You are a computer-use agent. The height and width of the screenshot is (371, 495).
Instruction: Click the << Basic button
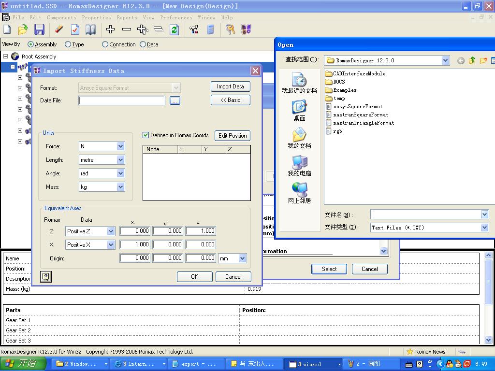231,100
